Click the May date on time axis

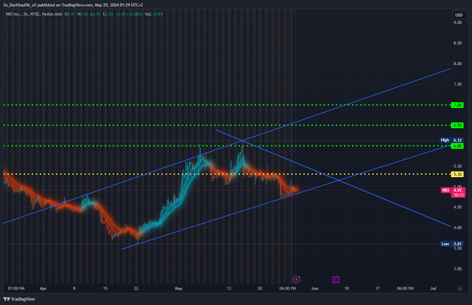pos(179,288)
